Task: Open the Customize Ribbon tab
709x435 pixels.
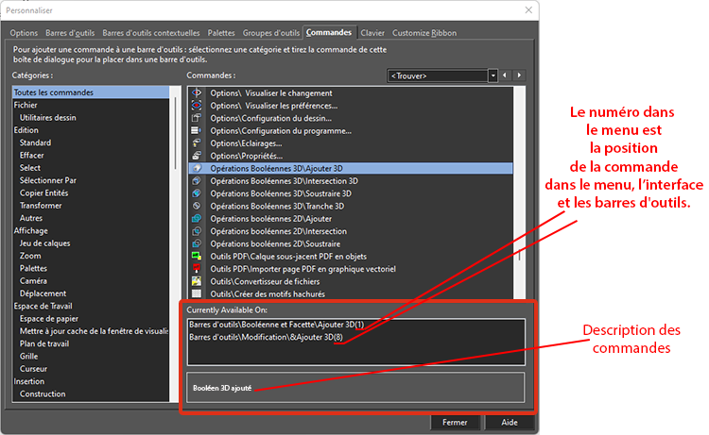Action: [x=424, y=33]
